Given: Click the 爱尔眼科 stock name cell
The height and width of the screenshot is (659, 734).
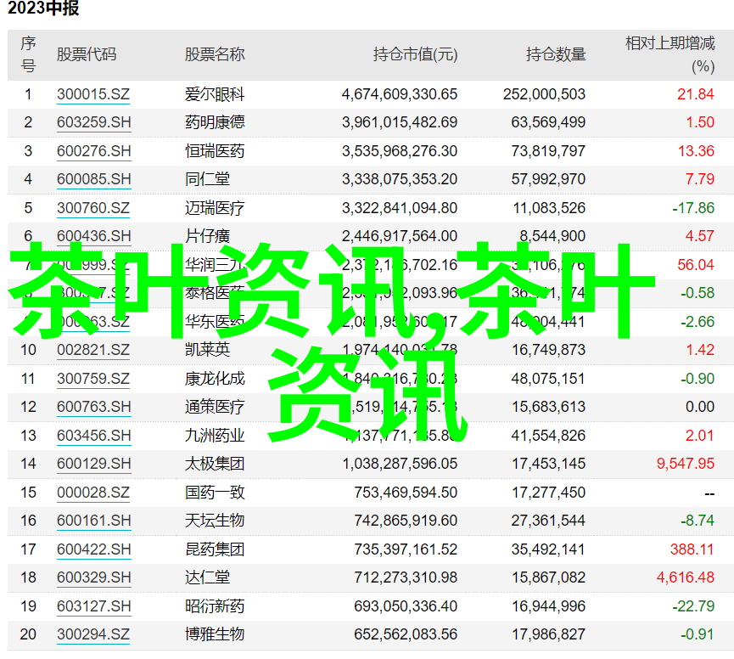Looking at the screenshot, I should 215,94.
